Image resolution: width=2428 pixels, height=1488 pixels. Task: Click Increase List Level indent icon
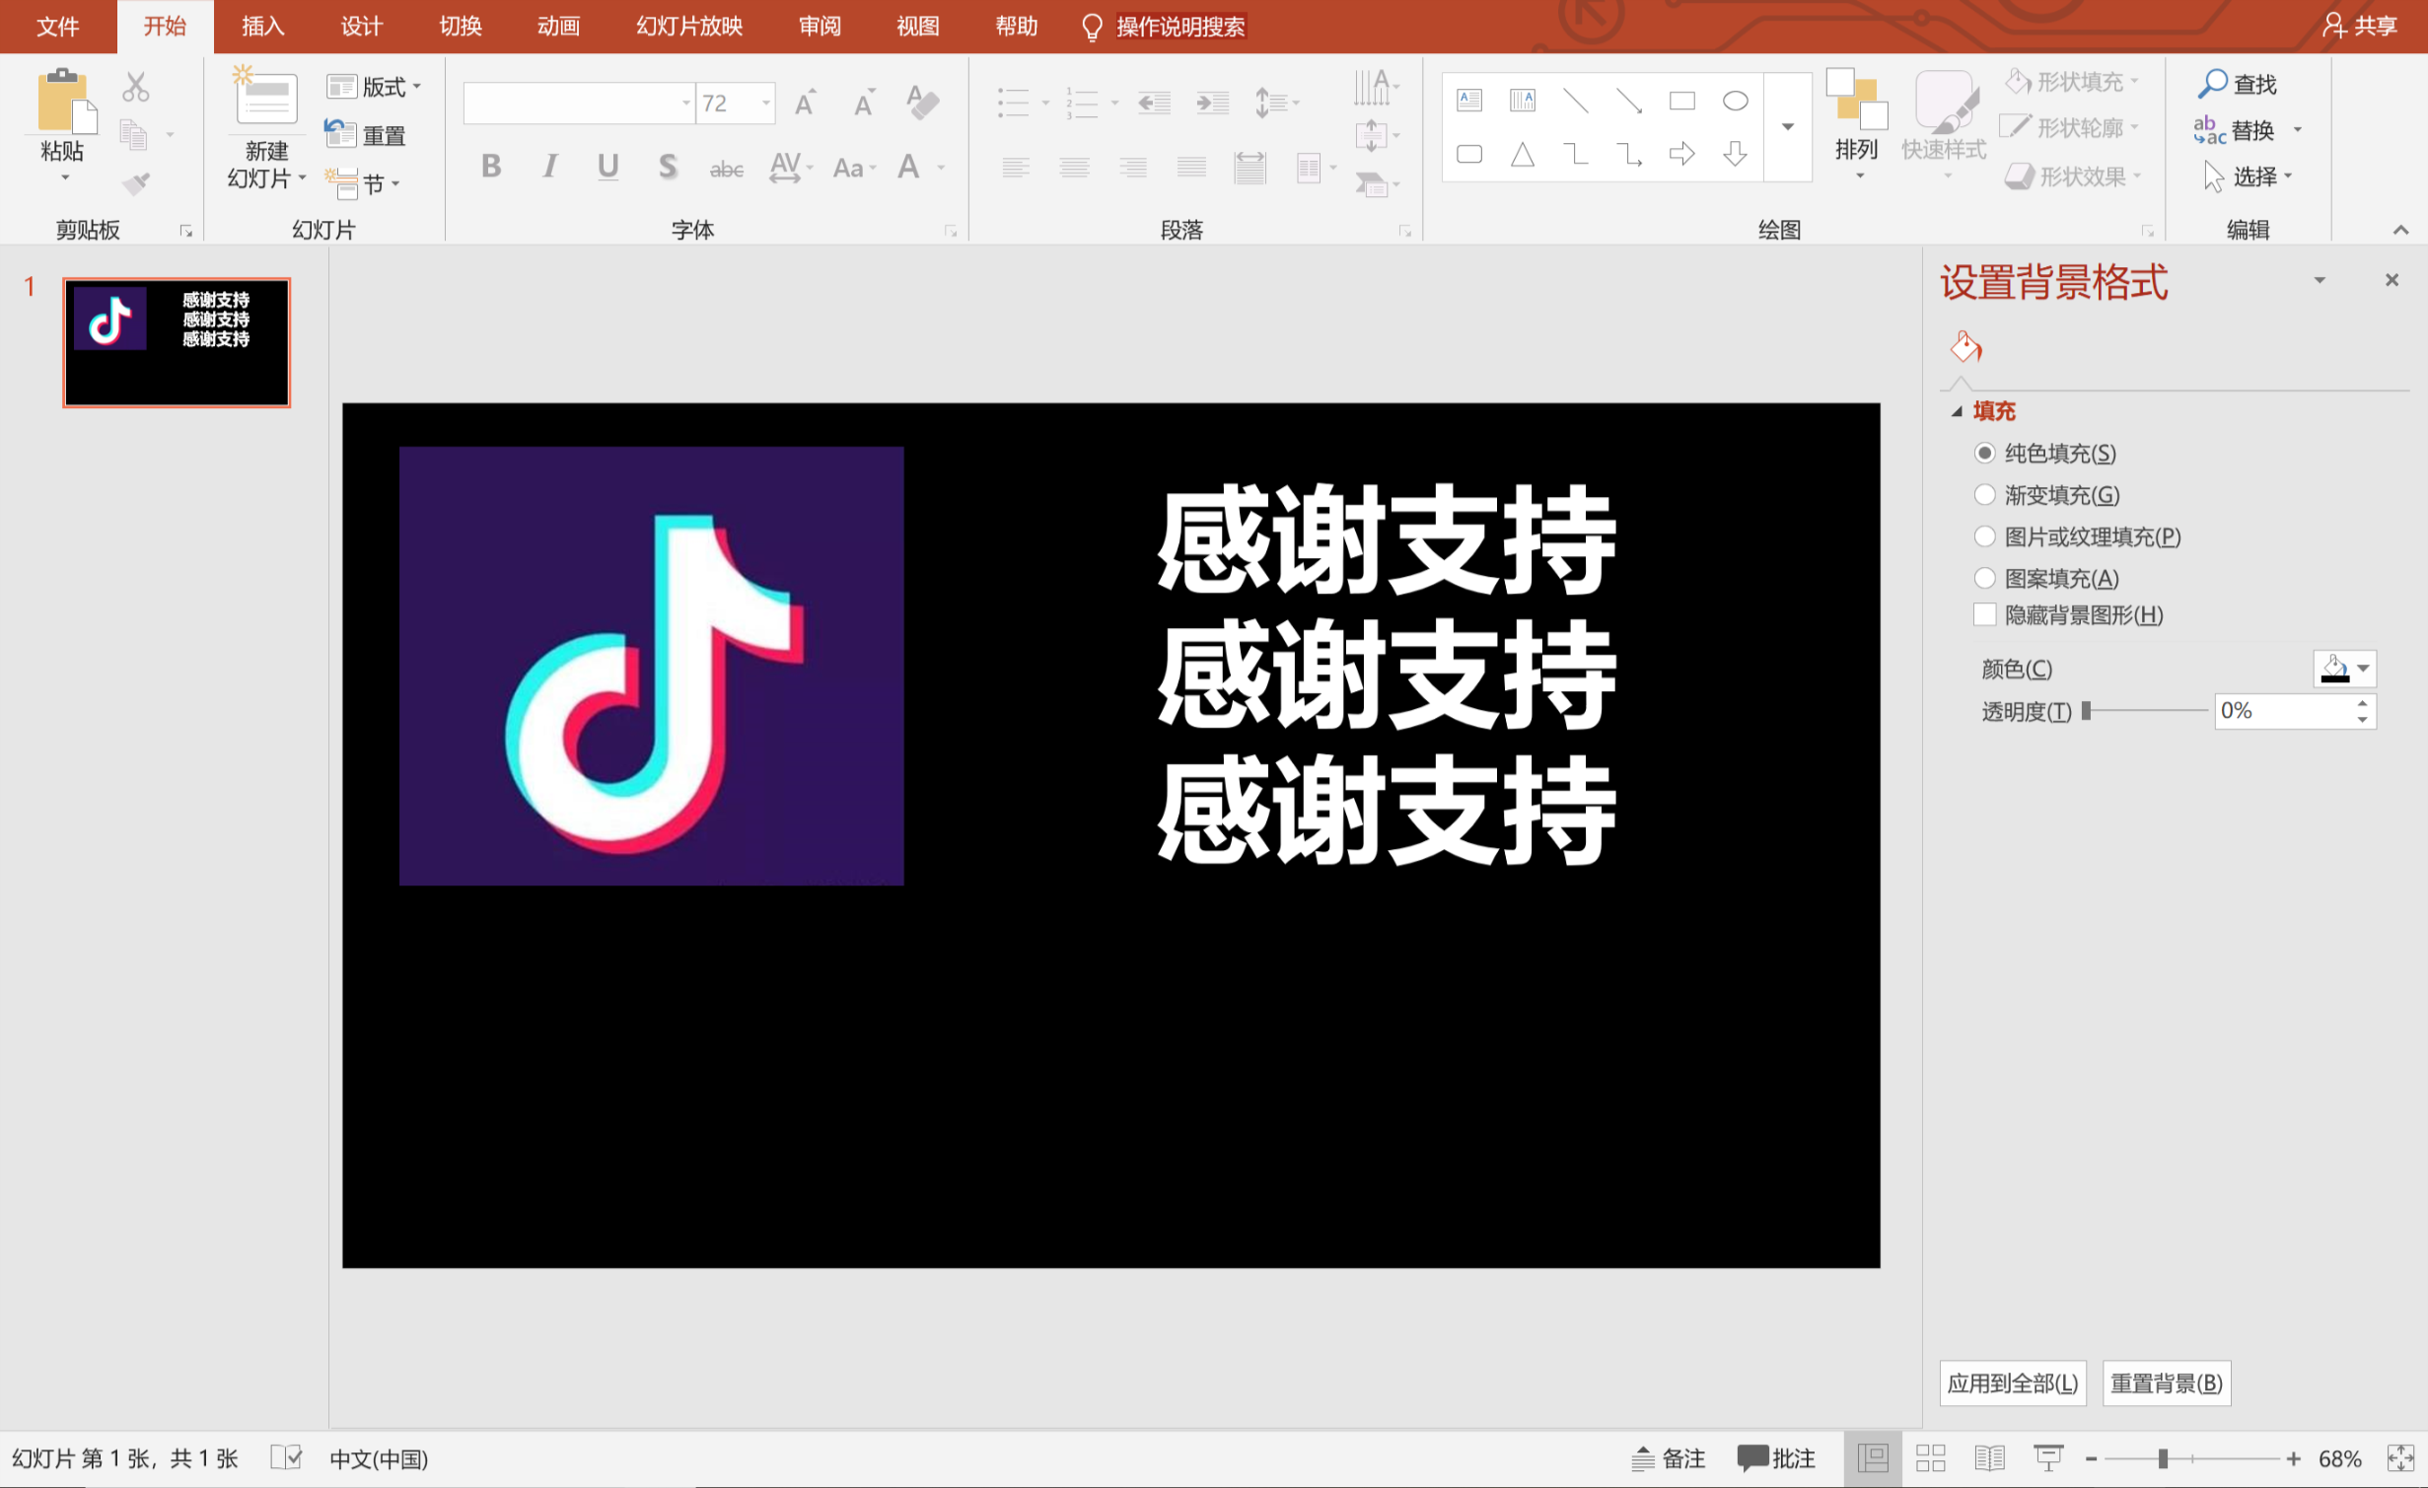coord(1212,103)
